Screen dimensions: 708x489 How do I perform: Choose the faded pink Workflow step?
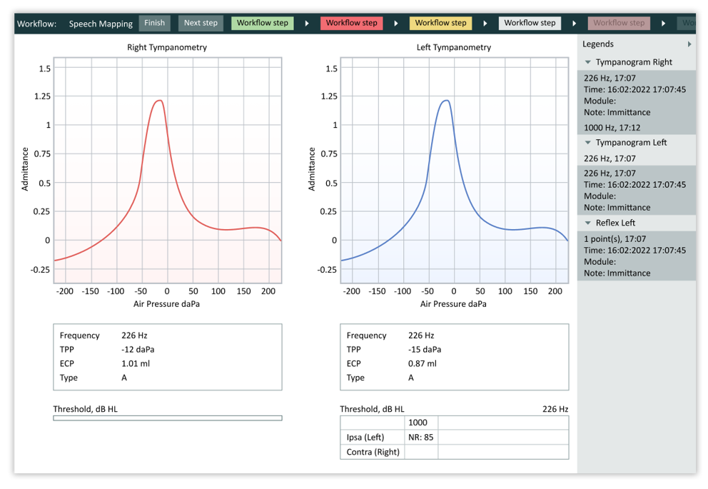(619, 23)
